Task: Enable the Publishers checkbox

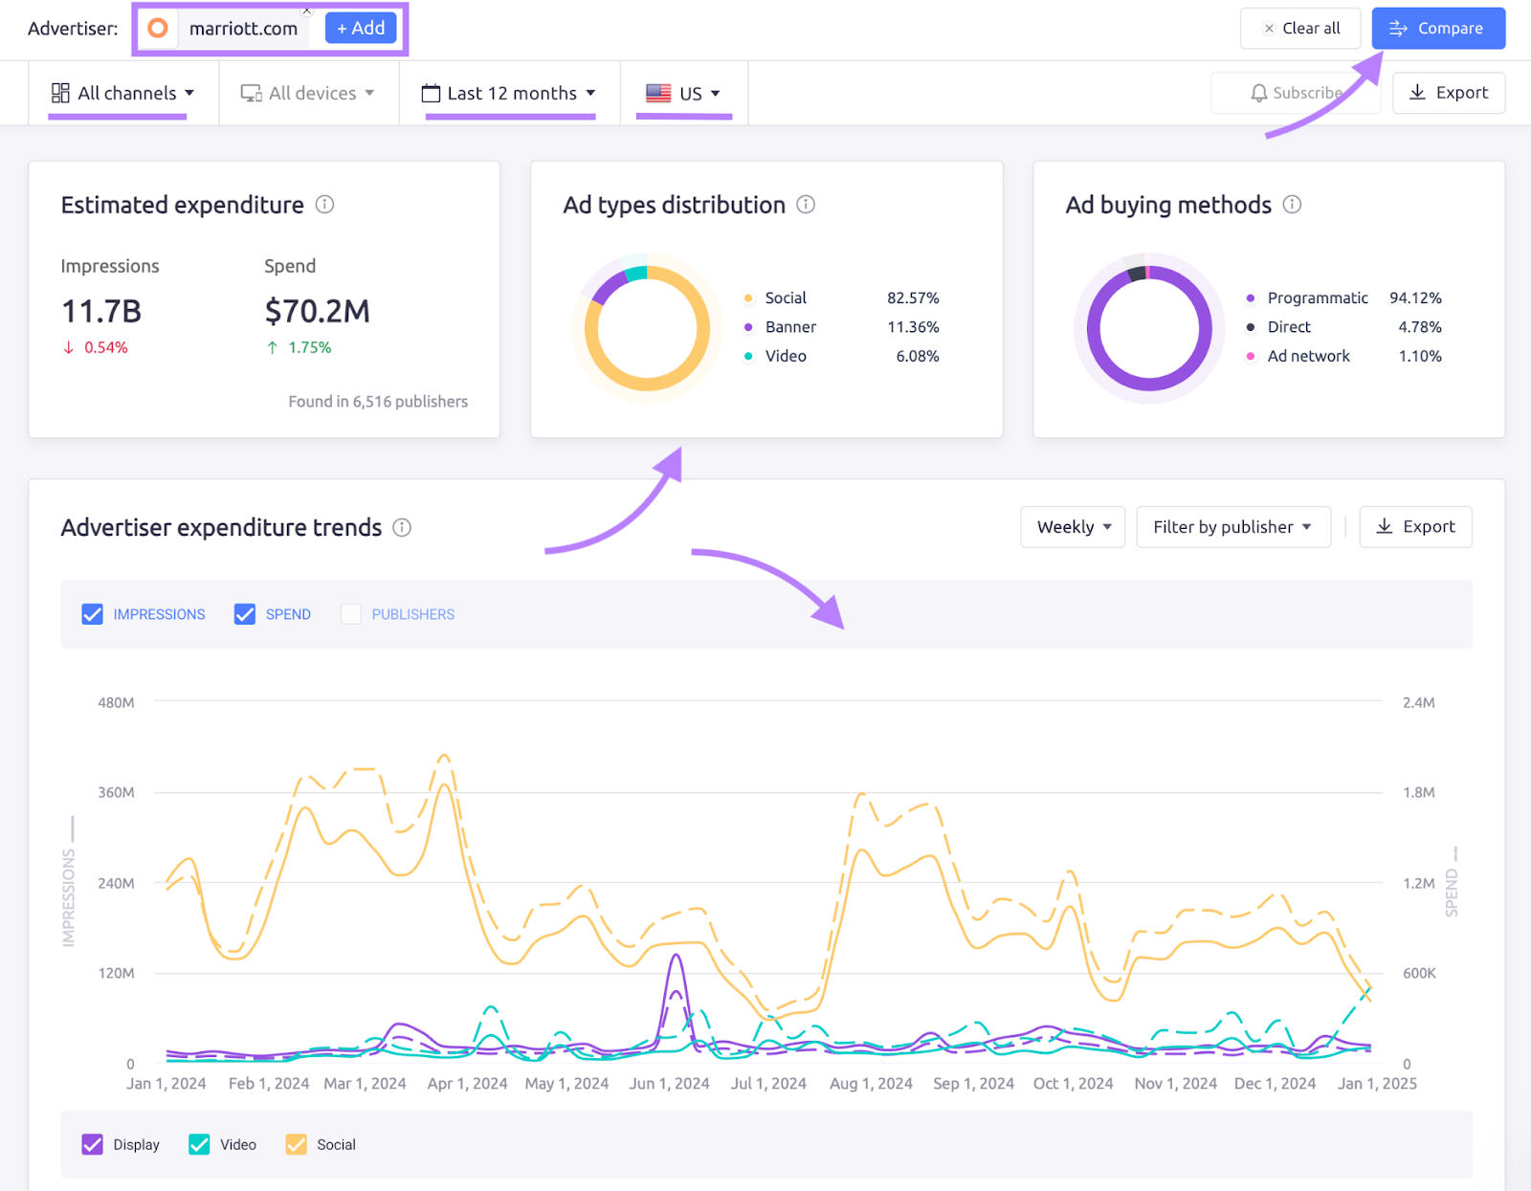Action: point(350,613)
